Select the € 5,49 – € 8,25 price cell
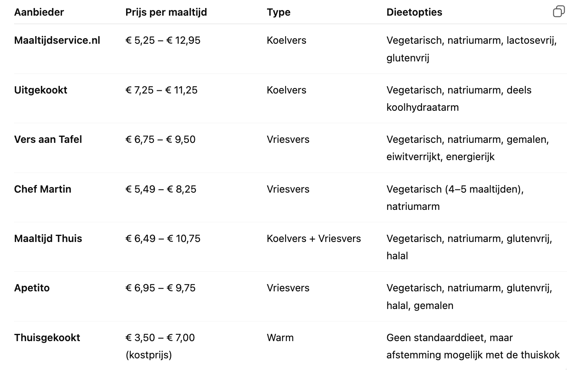The width and height of the screenshot is (567, 370). [x=161, y=189]
